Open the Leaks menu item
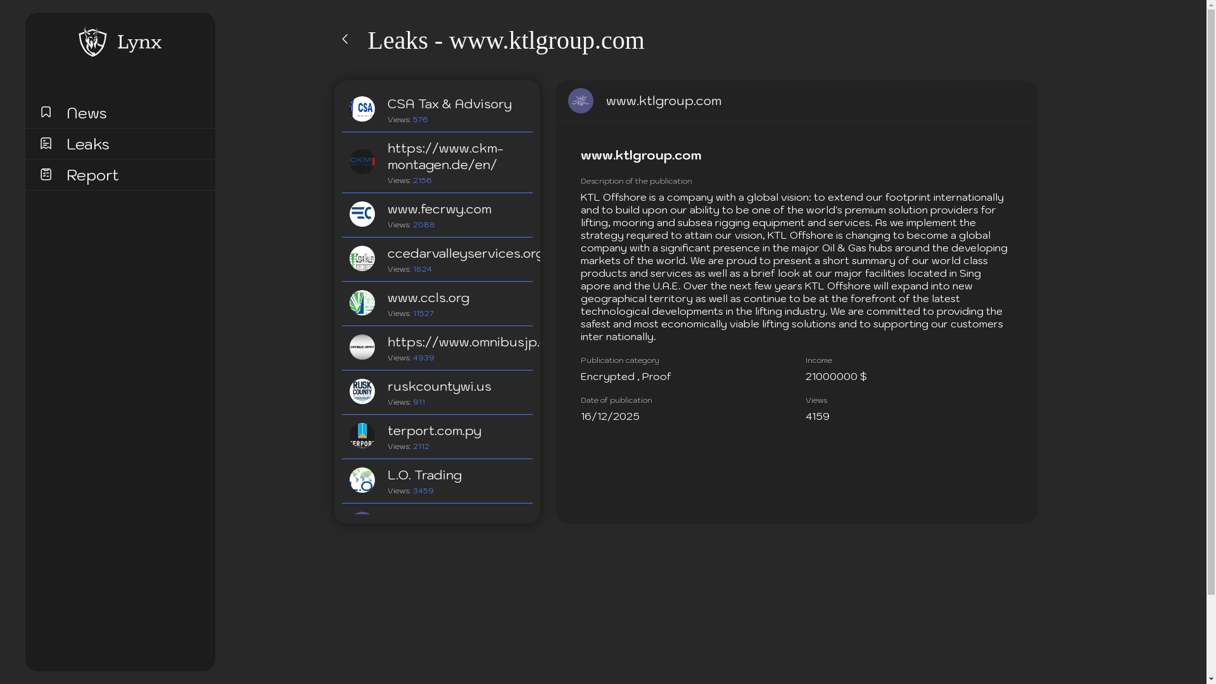 [88, 144]
